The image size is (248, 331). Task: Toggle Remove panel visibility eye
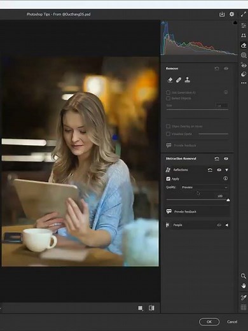coord(226,69)
